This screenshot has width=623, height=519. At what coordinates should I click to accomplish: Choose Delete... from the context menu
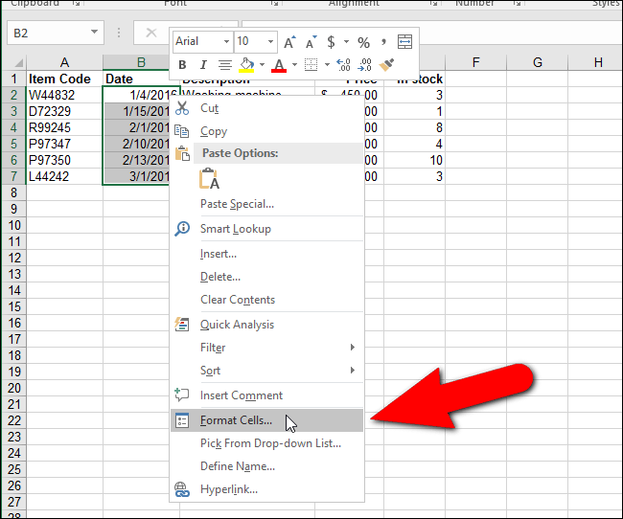[x=267, y=277]
